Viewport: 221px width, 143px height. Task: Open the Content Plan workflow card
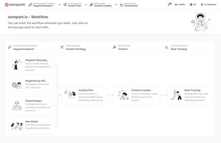(x=84, y=95)
